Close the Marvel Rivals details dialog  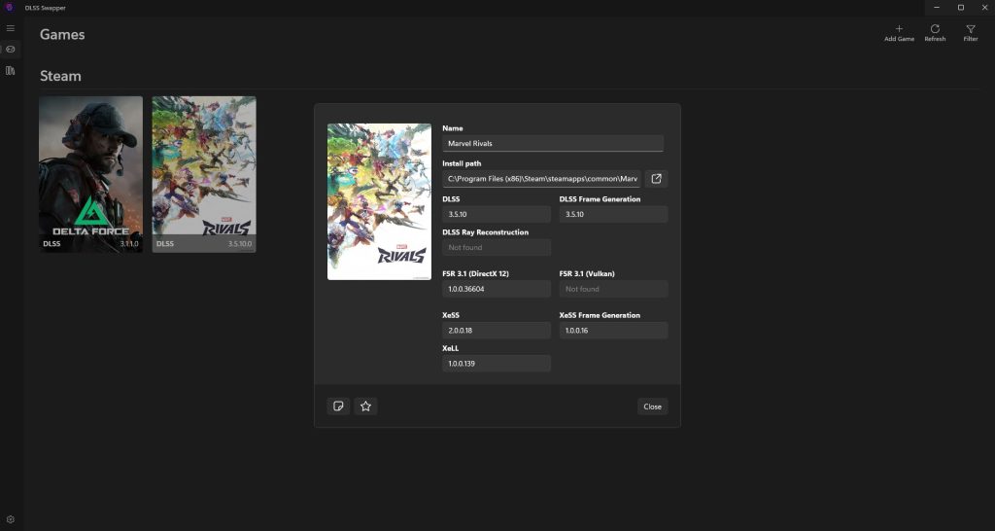pyautogui.click(x=652, y=407)
